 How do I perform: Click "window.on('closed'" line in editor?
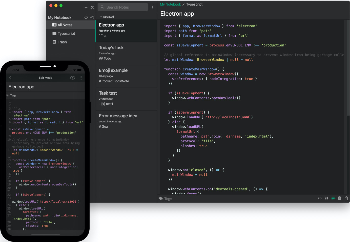coord(196,170)
